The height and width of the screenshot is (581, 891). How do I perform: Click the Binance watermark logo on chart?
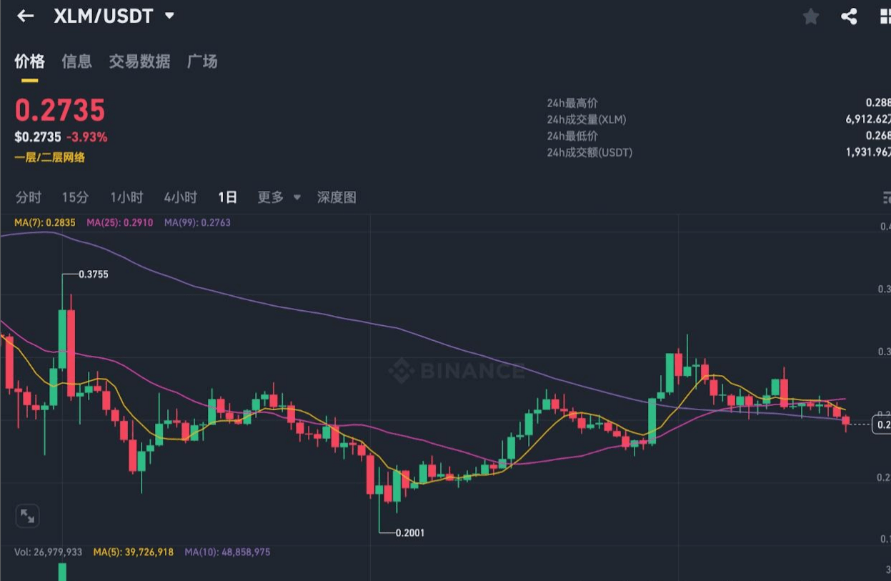tap(456, 371)
